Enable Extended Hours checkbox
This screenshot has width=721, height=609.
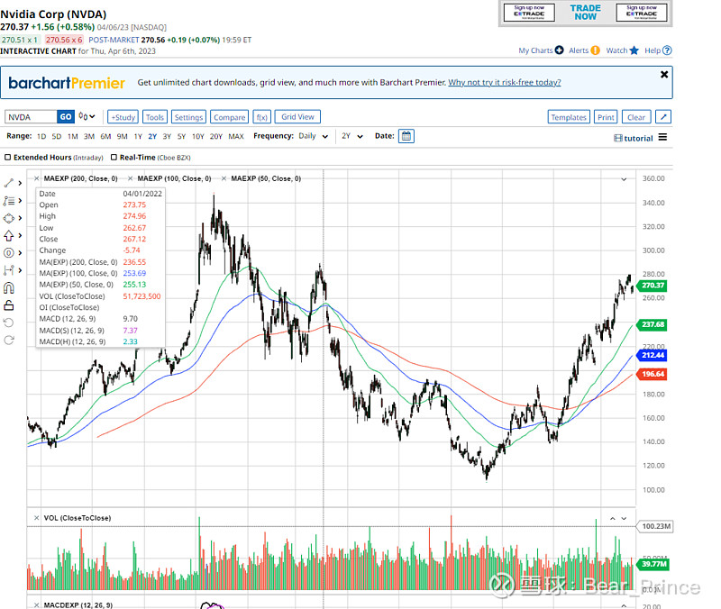(7, 157)
